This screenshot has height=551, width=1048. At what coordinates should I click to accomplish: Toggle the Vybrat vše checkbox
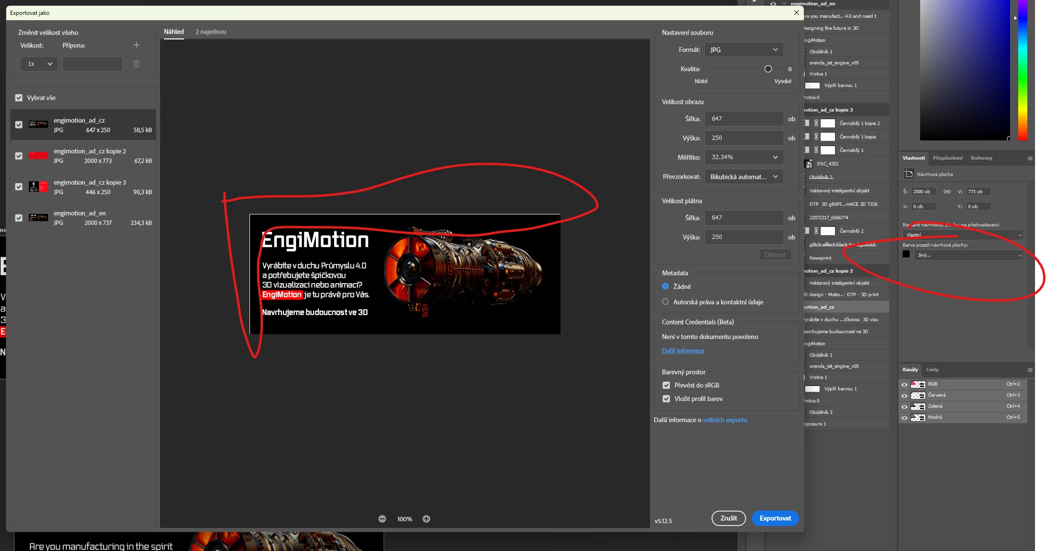[19, 98]
